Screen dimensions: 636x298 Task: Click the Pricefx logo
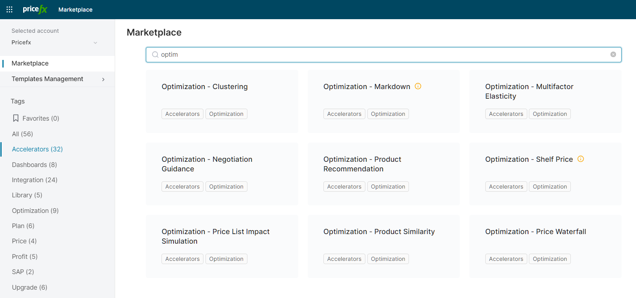(35, 9)
